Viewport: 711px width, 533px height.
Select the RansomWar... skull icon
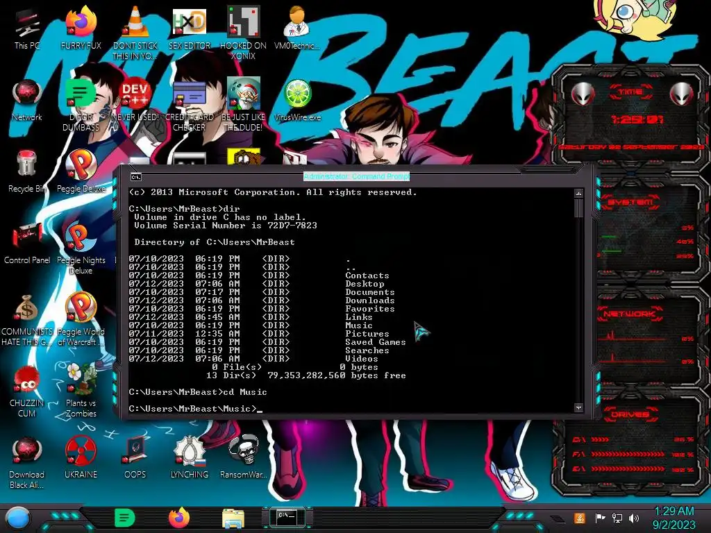(x=244, y=458)
